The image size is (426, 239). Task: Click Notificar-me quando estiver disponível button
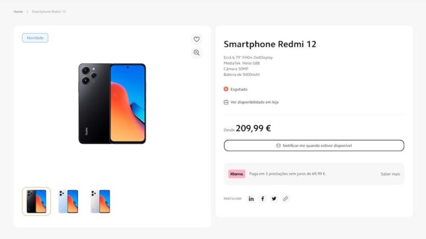tap(314, 146)
